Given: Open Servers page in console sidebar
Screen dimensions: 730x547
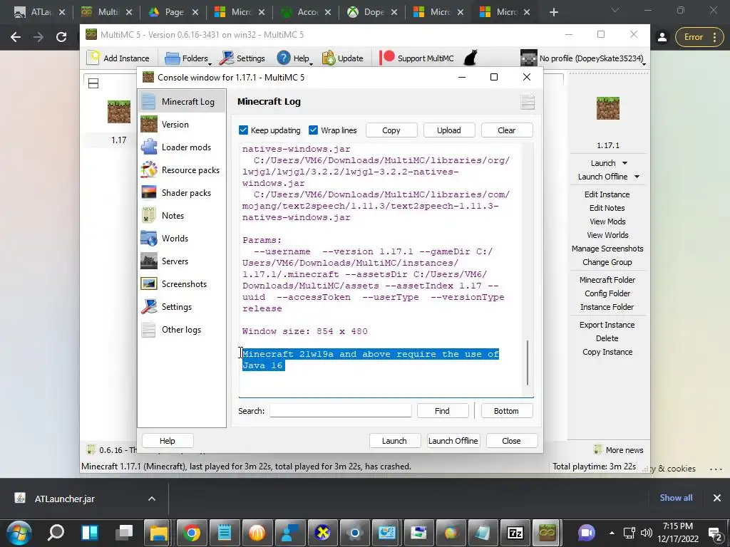Looking at the screenshot, I should pyautogui.click(x=182, y=261).
